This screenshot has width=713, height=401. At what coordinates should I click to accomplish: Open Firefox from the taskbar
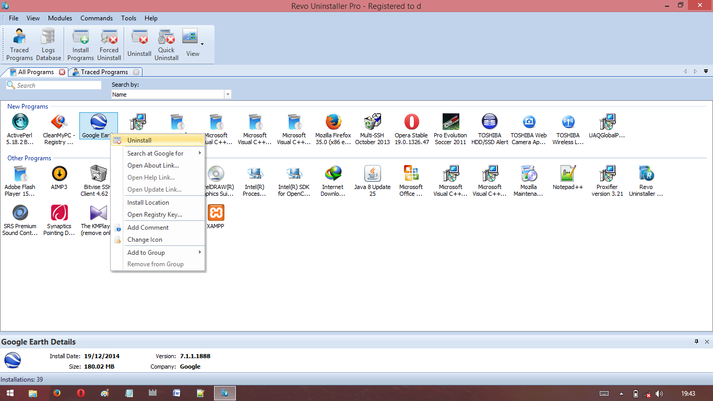pos(57,393)
